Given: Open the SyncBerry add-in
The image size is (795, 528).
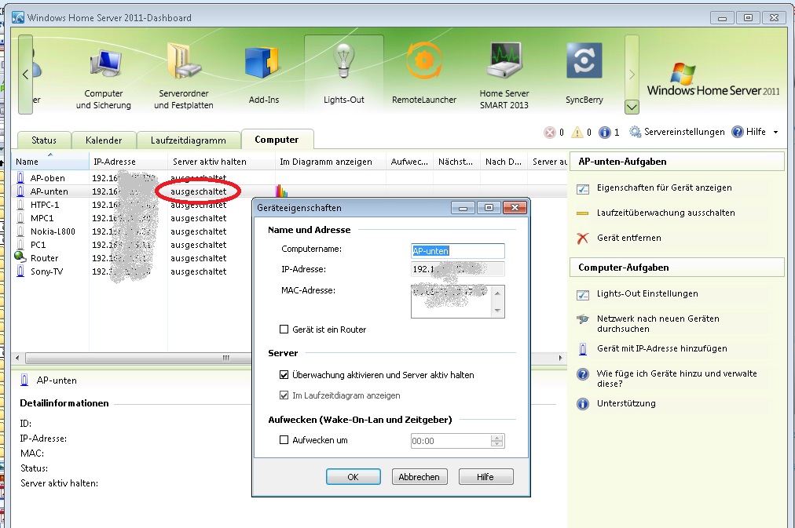Looking at the screenshot, I should [x=584, y=74].
